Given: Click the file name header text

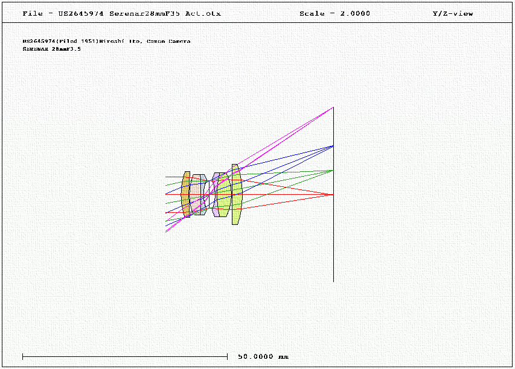Looking at the screenshot, I should pos(121,13).
